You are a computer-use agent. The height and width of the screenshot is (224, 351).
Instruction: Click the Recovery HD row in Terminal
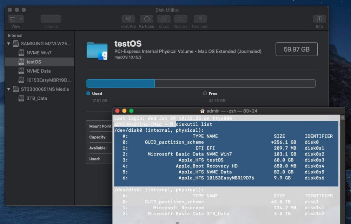(x=226, y=166)
